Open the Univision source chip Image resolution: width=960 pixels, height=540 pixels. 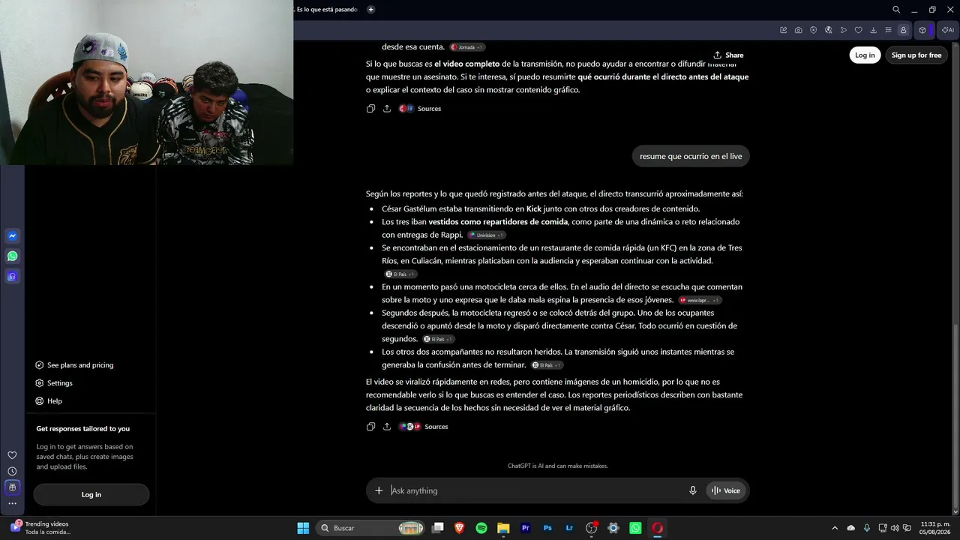click(487, 235)
